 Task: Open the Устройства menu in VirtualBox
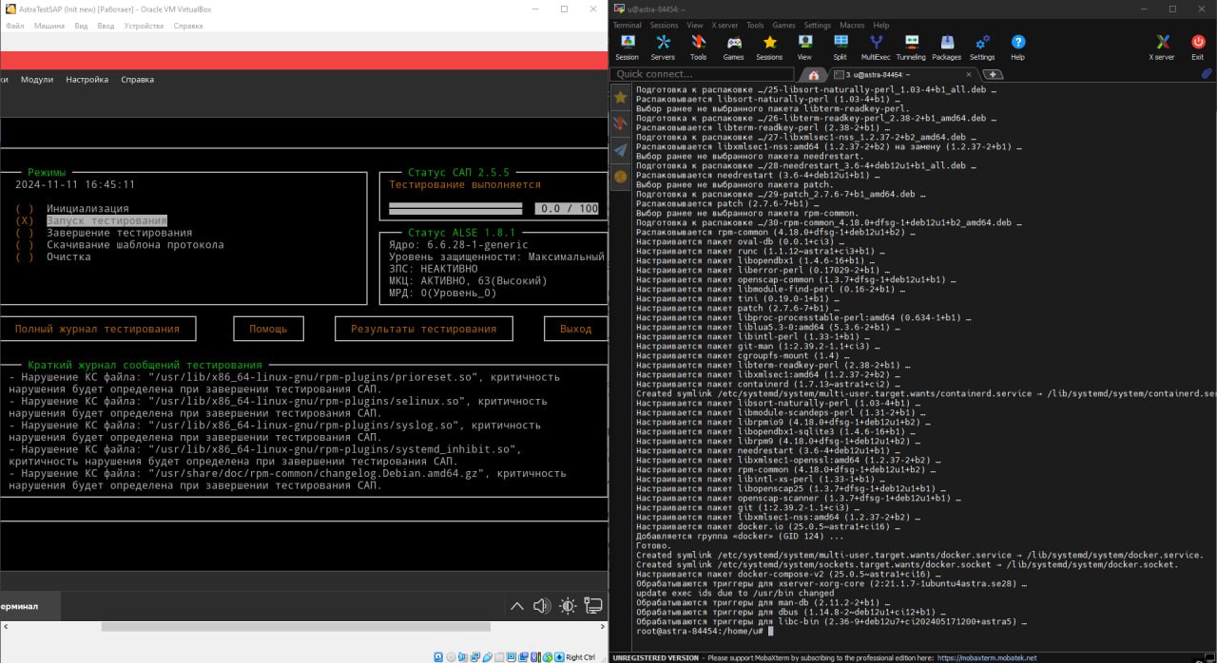click(x=144, y=26)
